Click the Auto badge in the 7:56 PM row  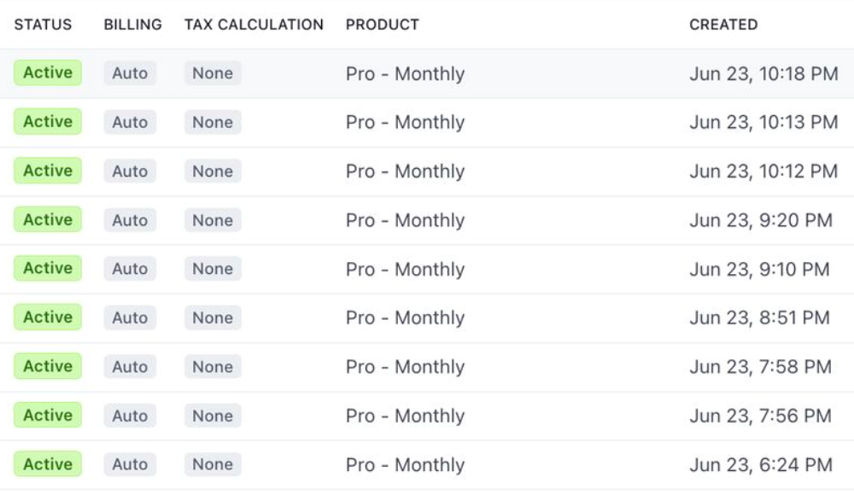click(130, 416)
